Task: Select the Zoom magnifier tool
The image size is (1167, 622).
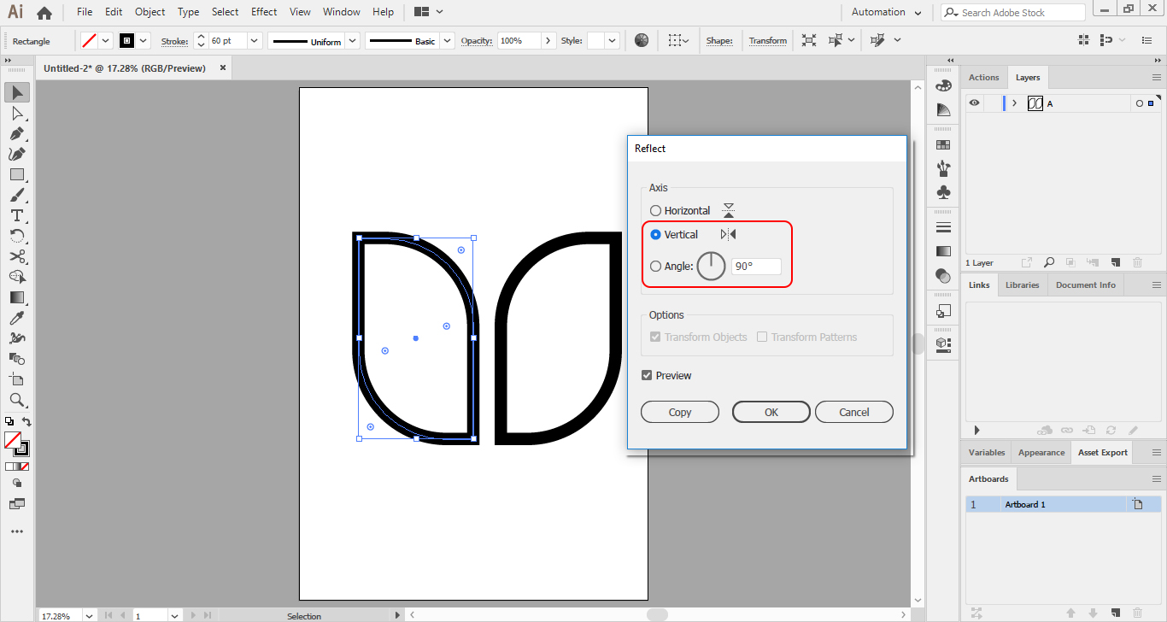Action: click(x=16, y=400)
